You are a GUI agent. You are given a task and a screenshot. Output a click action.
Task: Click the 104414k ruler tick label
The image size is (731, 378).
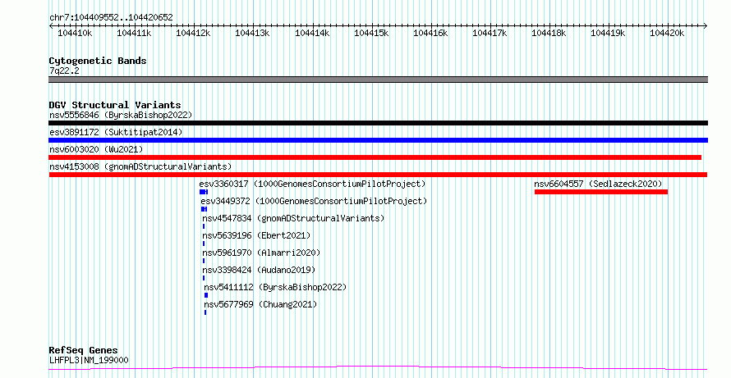(312, 33)
